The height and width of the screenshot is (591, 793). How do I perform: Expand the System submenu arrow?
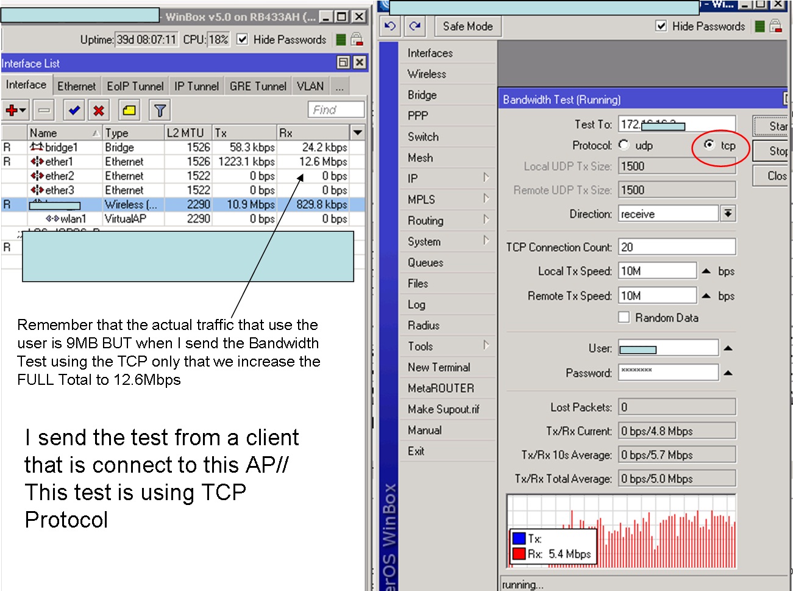point(486,240)
